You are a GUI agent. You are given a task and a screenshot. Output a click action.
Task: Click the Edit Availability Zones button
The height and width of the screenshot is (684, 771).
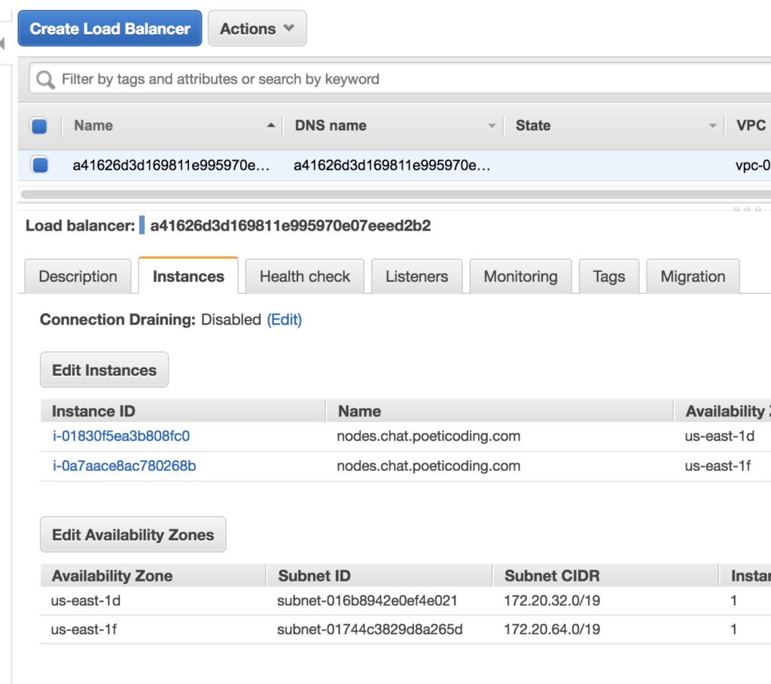133,534
